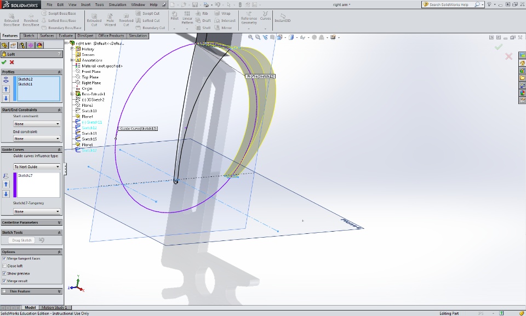This screenshot has width=526, height=316.
Task: Toggle Show preview checkbox
Action: [4, 273]
